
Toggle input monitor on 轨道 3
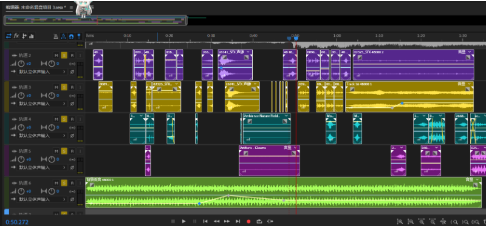(80, 87)
